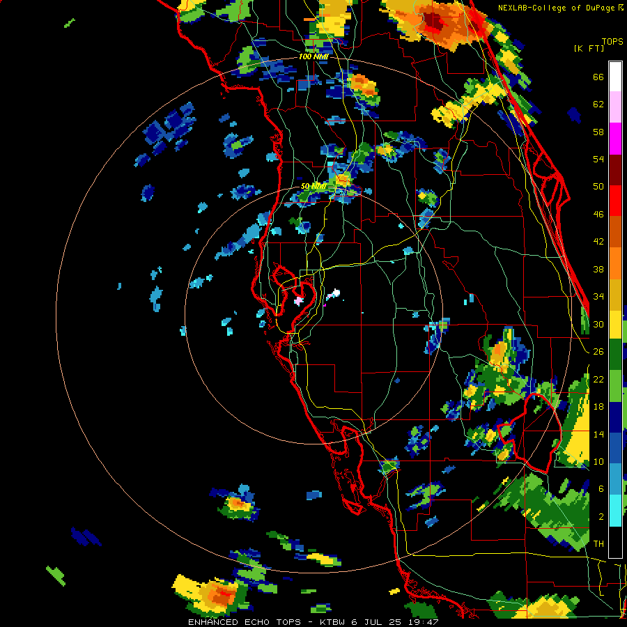
Task: Click the legend value "22"
Action: click(598, 379)
